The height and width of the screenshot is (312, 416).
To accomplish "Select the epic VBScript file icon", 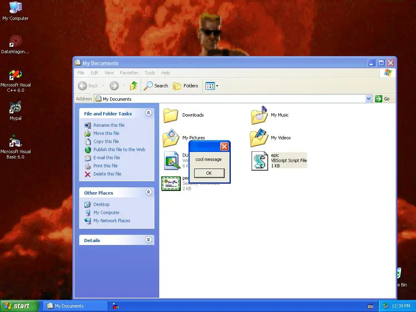I will point(260,160).
